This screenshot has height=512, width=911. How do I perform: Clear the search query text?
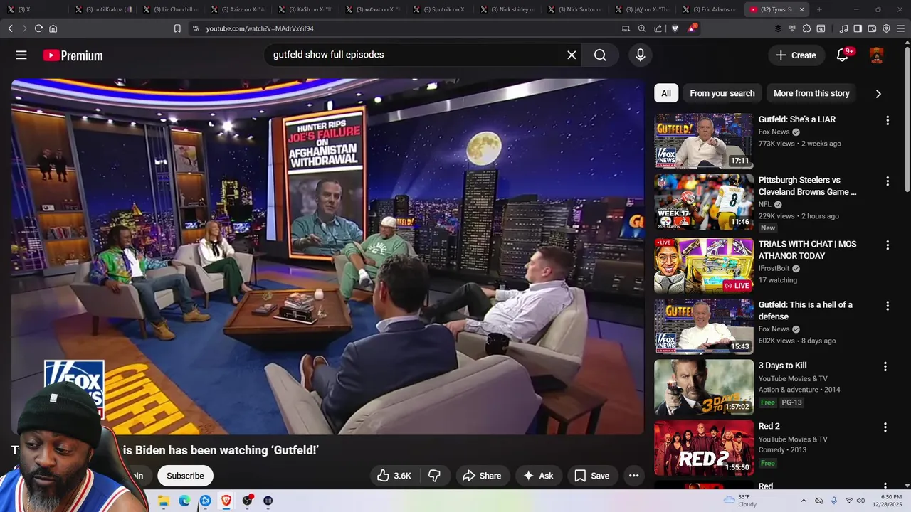tap(572, 55)
